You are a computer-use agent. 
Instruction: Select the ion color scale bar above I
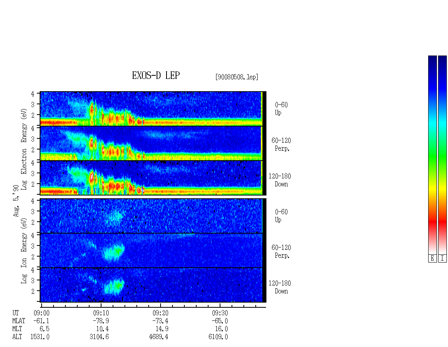[x=442, y=155]
